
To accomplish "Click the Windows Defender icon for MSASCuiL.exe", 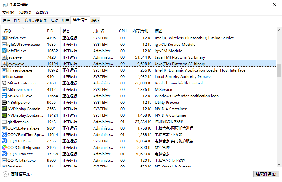I will tap(4, 96).
